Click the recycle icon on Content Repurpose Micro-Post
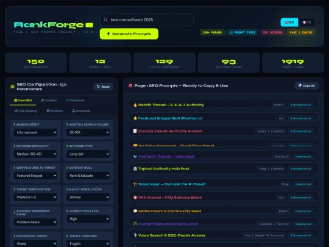This screenshot has width=329, height=247. tap(135, 223)
